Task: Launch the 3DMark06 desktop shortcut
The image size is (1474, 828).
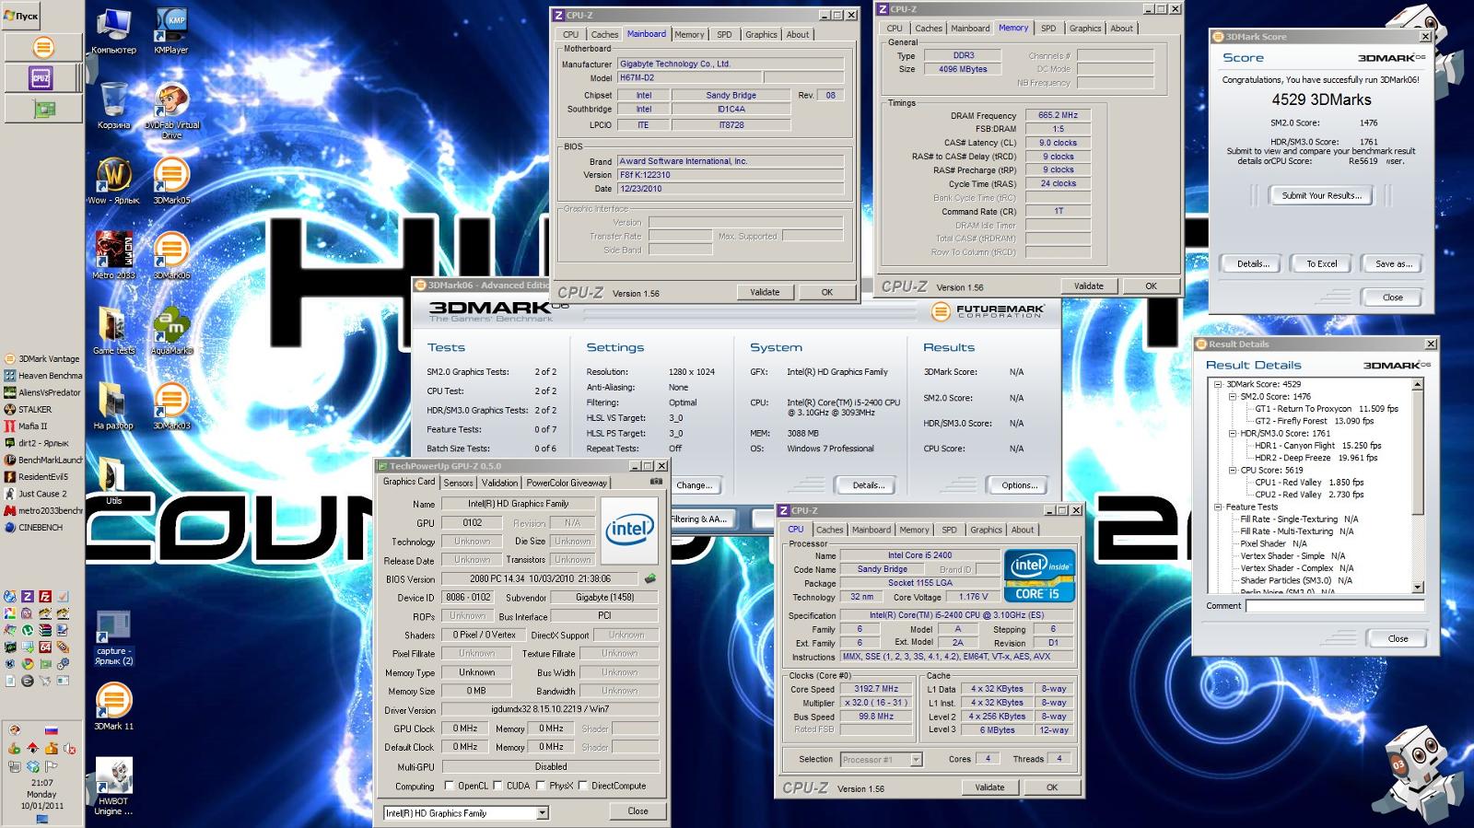Action: point(171,255)
